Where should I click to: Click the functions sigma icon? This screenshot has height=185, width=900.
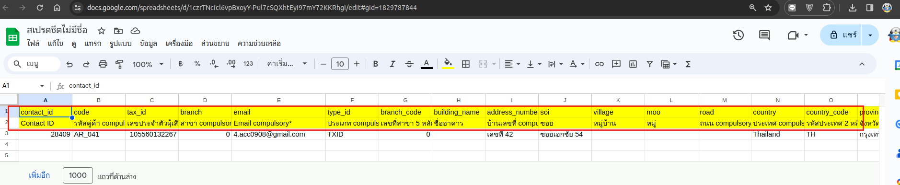688,64
